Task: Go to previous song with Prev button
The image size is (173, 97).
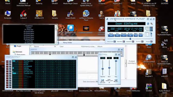Action: 136,36
